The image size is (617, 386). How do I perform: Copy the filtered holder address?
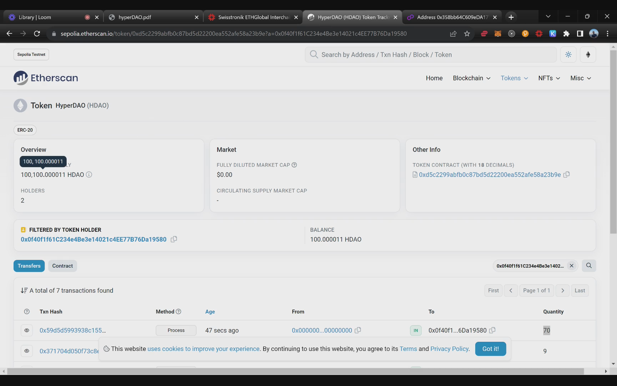point(174,239)
